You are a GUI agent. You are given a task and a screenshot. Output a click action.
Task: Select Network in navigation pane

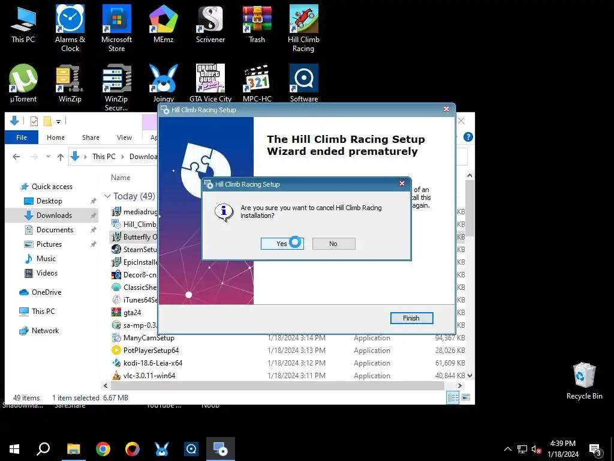tap(45, 331)
